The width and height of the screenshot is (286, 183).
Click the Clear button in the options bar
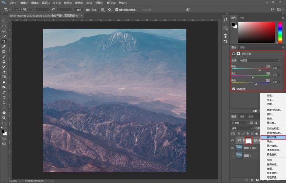point(79,9)
